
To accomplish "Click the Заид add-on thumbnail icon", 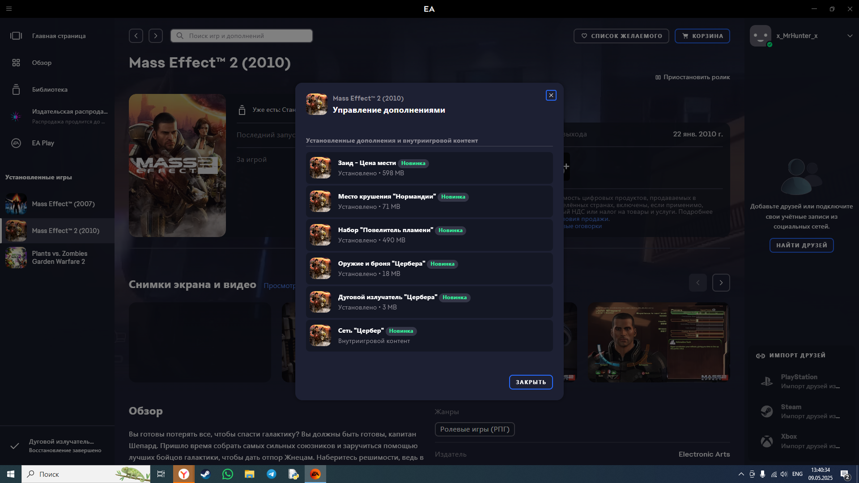I will [x=320, y=168].
